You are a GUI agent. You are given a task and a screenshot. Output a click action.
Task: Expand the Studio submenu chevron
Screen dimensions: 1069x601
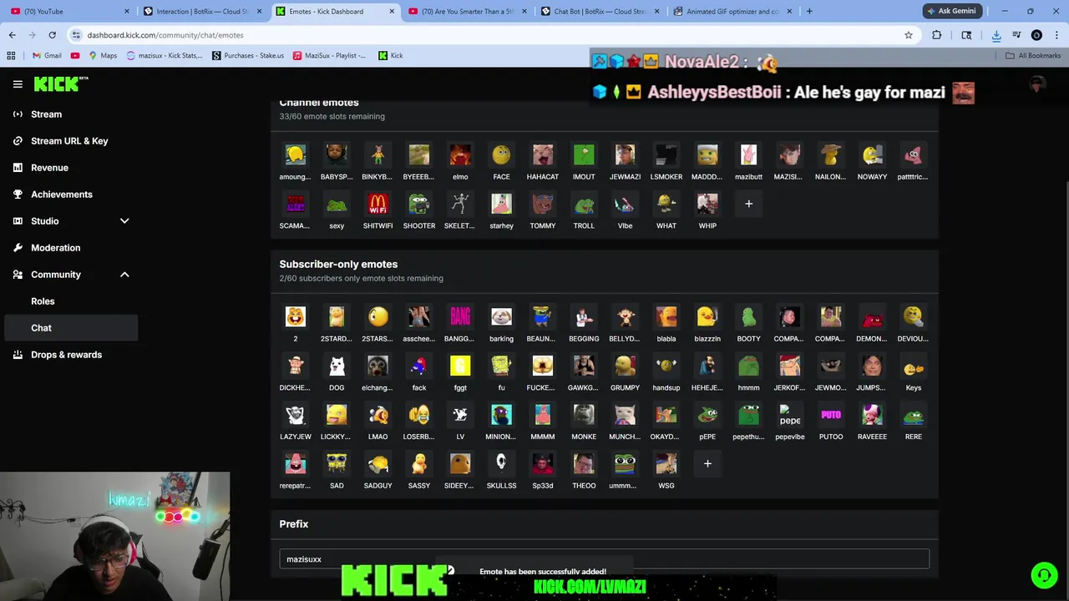124,221
